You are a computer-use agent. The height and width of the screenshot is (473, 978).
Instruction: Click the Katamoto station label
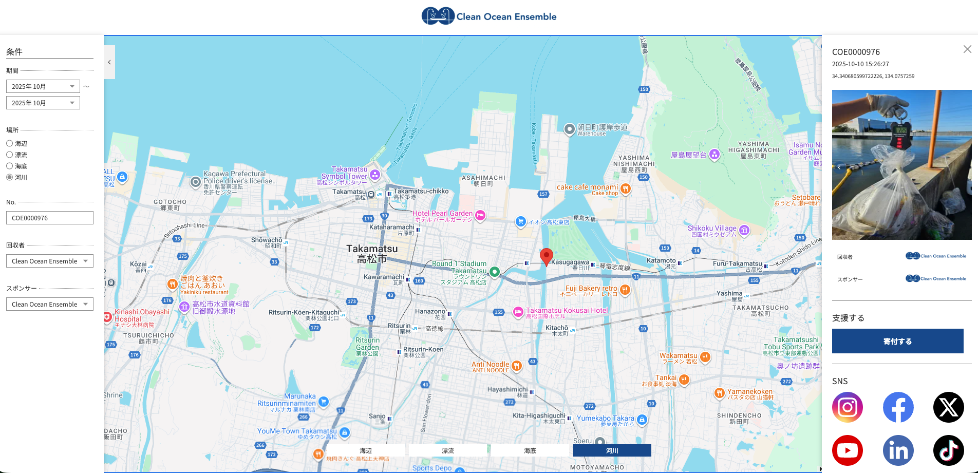pos(661,263)
